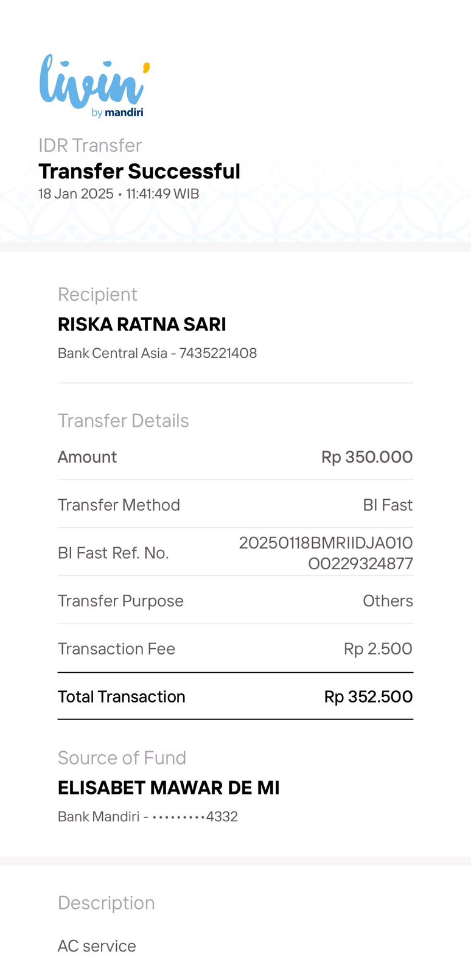Click the Livin' by Mandiri logo
The width and height of the screenshot is (471, 974).
[94, 85]
